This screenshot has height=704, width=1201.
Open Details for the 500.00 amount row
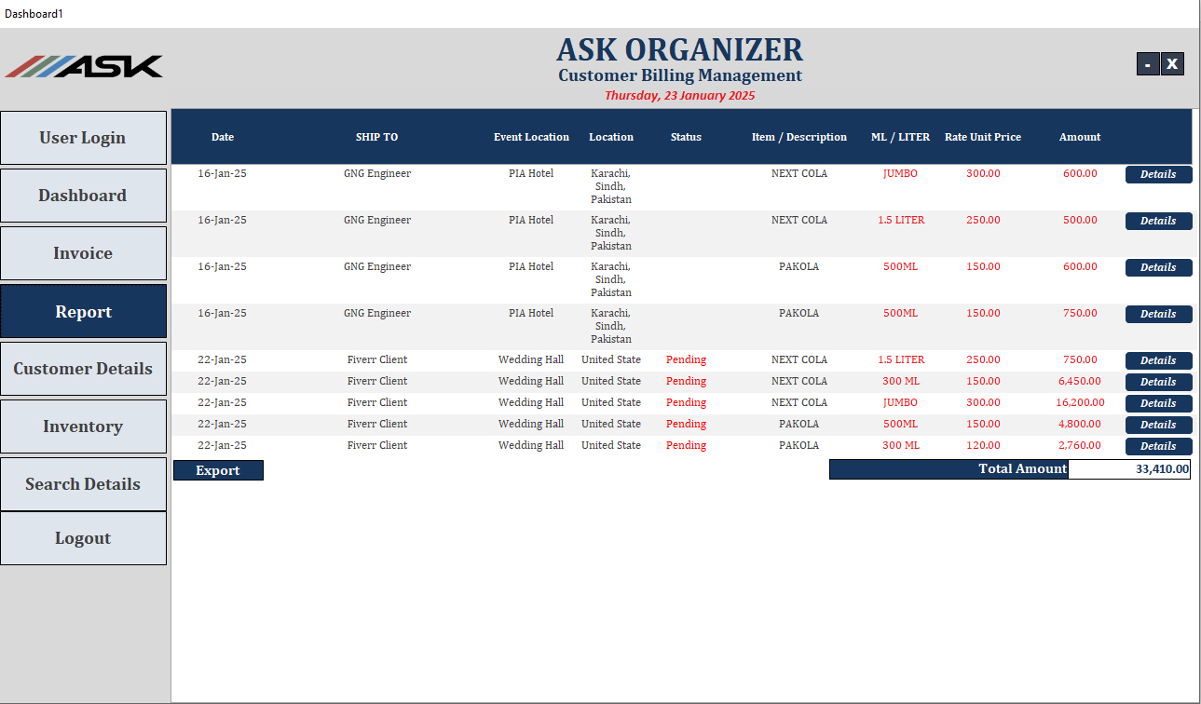click(1158, 221)
